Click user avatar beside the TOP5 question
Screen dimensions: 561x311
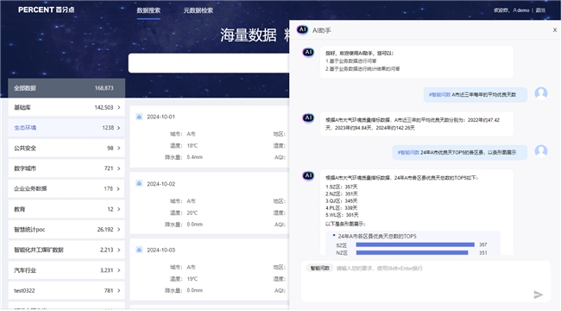coord(541,151)
